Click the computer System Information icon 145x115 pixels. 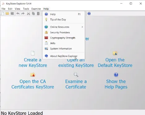pos(46,48)
